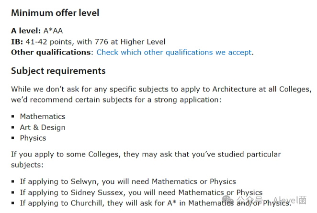Click the bullet marker beside the Churchill requirement
317x213 pixels.
(13, 203)
